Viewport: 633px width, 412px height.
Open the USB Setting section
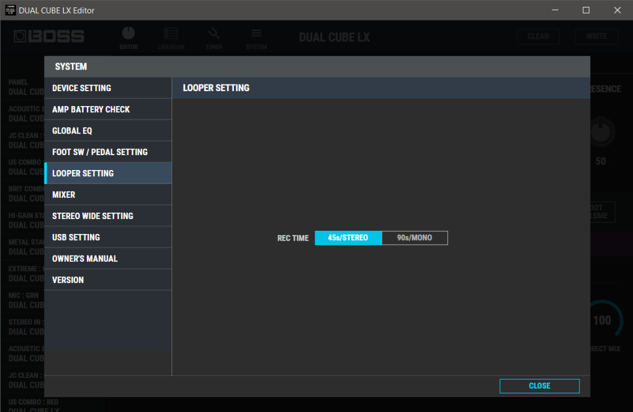[108, 237]
